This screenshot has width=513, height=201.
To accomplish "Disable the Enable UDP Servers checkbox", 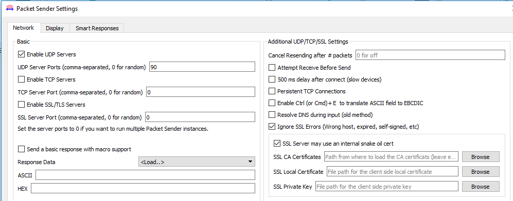I will click(21, 54).
